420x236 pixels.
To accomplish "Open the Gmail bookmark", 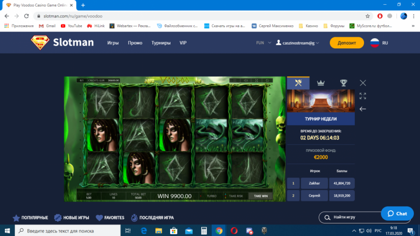I will [47, 26].
